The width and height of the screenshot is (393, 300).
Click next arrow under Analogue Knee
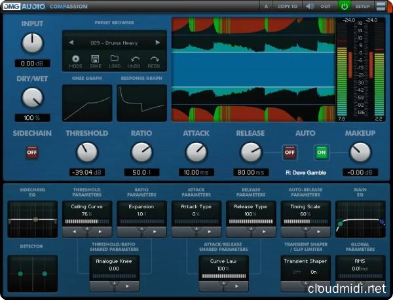pos(127,286)
